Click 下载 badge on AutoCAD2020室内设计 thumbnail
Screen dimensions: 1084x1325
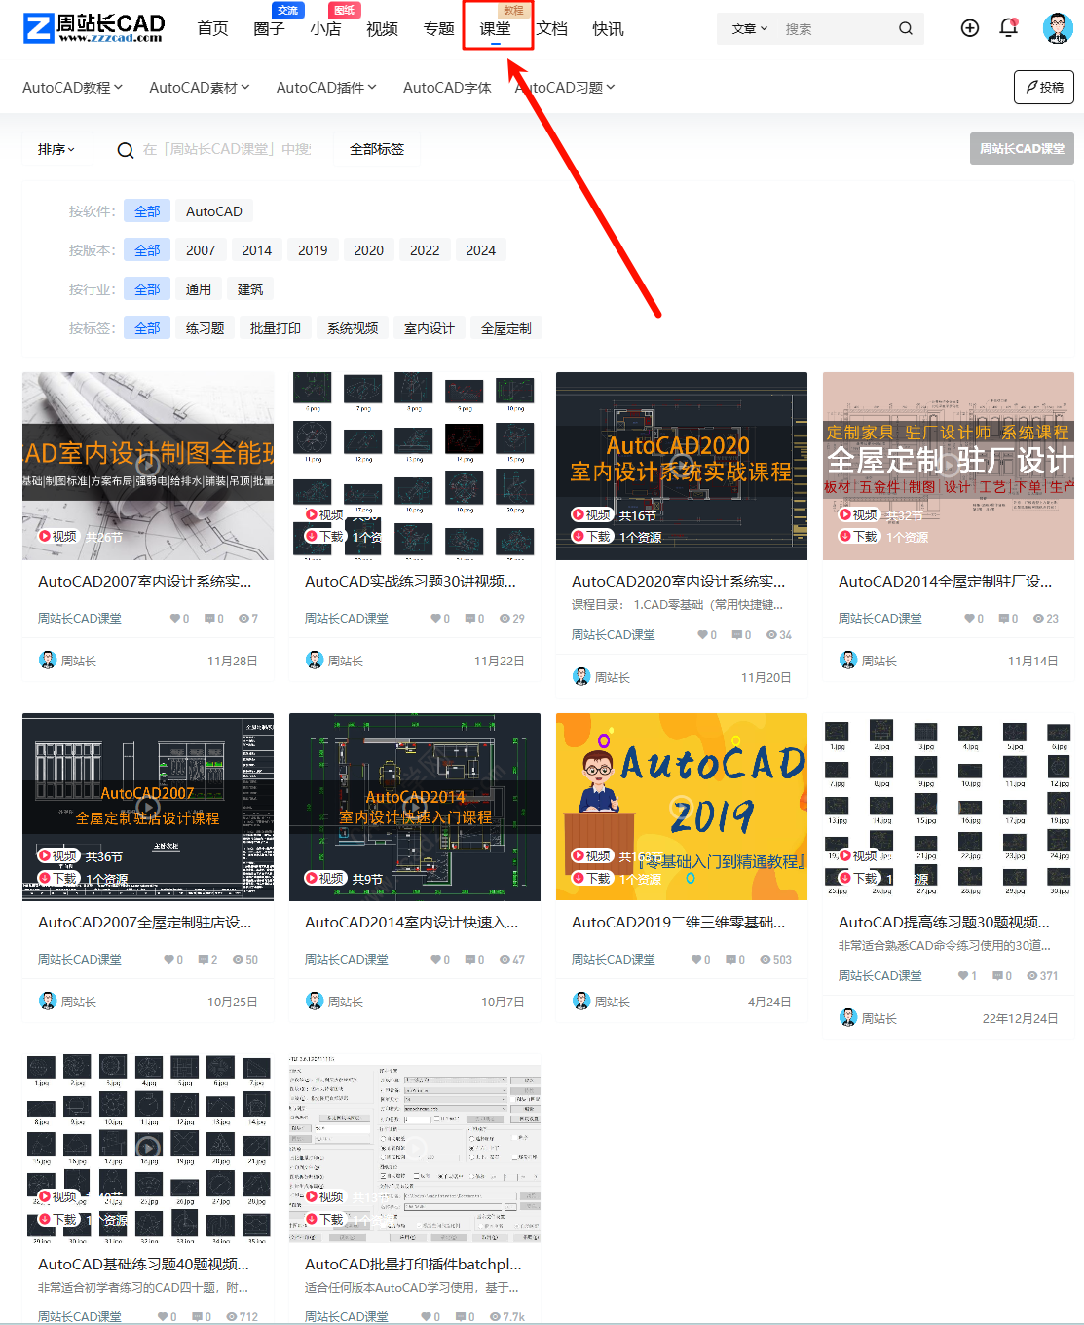tap(591, 536)
